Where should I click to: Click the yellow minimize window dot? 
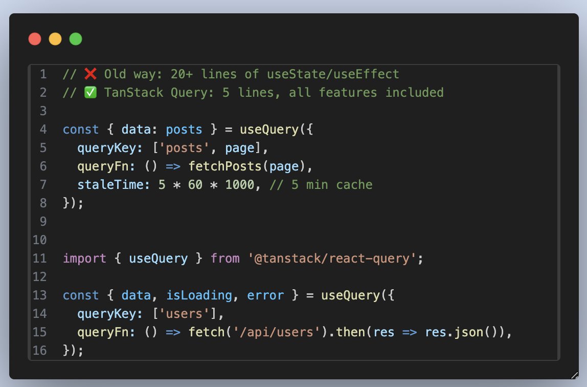pos(55,39)
